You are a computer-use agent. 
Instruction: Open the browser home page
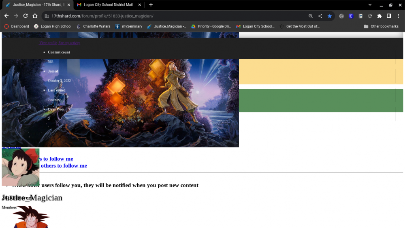tap(35, 16)
